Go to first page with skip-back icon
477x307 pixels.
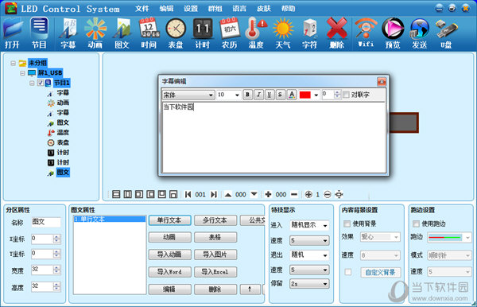point(188,194)
